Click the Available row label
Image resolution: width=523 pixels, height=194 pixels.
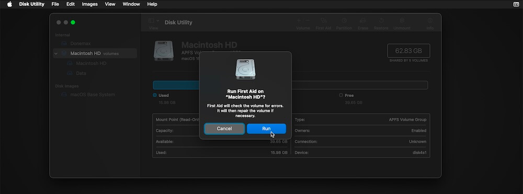165,142
